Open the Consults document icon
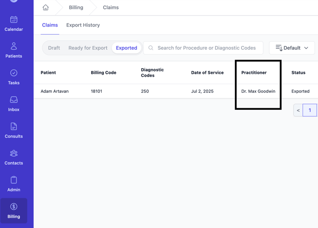 point(14,126)
